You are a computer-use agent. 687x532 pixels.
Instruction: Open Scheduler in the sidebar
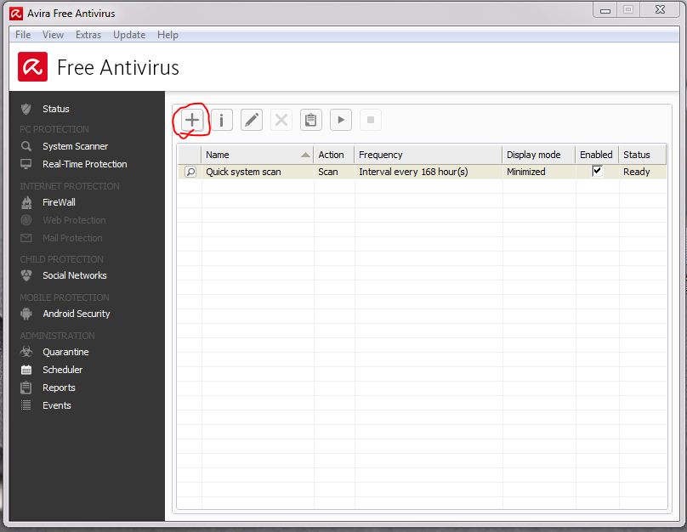(62, 370)
